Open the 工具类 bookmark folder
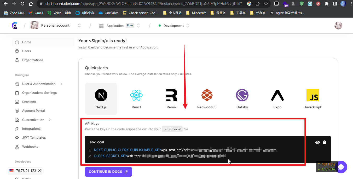Screen dimensions: 353x179 coord(238,13)
